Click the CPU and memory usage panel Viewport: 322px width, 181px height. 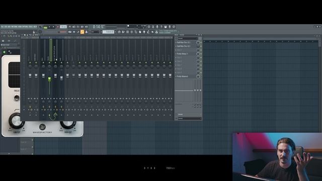137,27
